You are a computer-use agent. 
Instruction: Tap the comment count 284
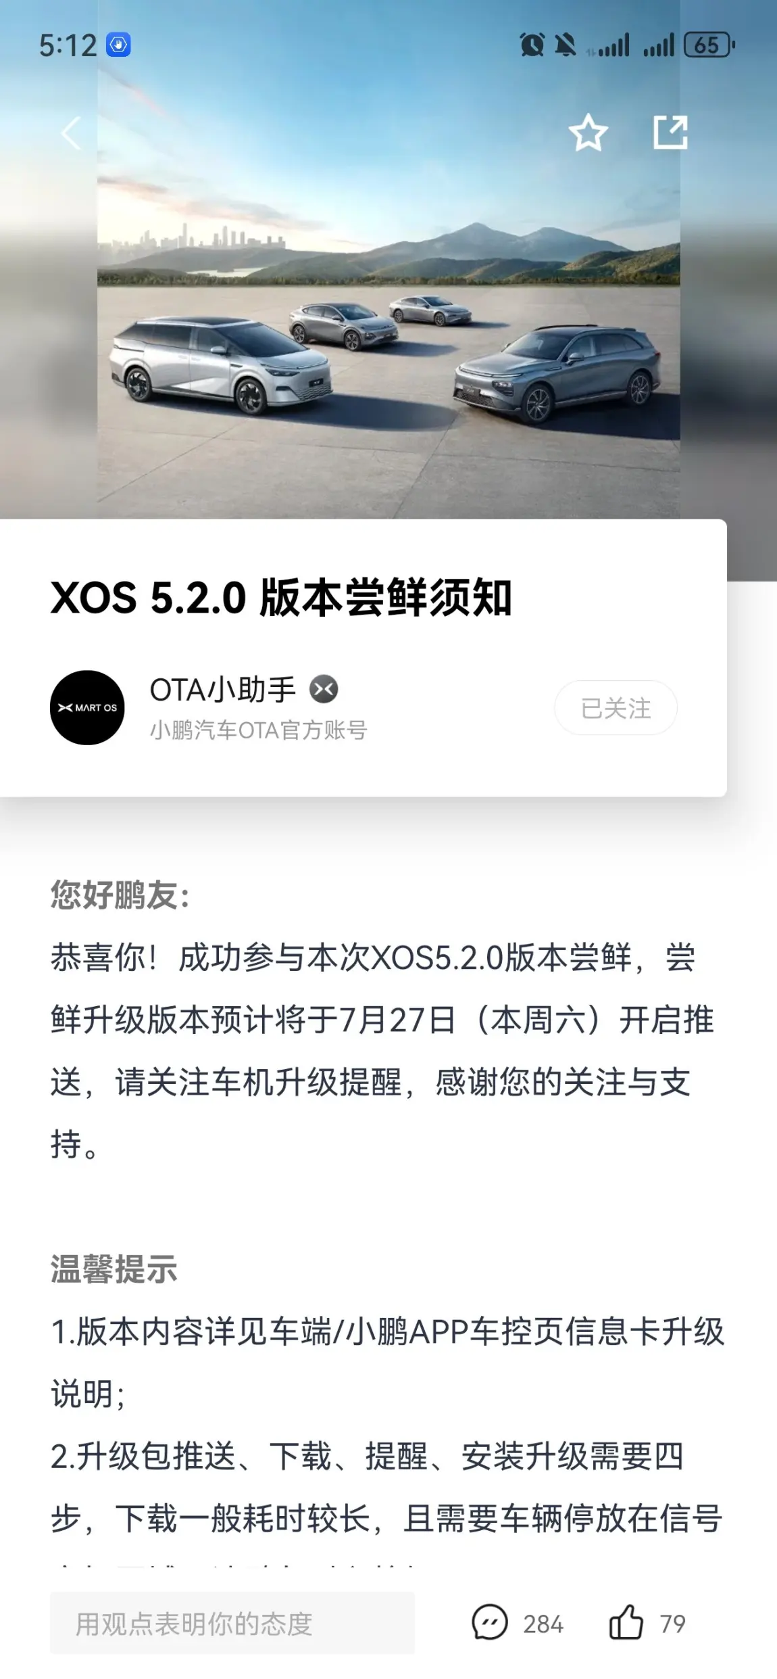(543, 1624)
